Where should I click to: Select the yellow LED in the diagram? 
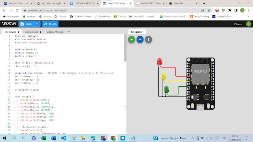(163, 76)
